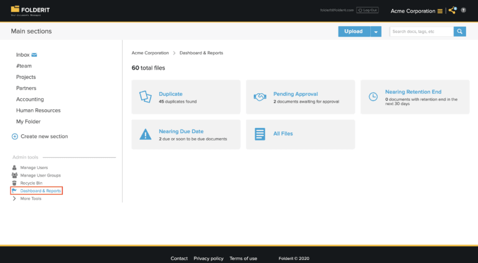
Task: Click the Upload button
Action: (354, 32)
